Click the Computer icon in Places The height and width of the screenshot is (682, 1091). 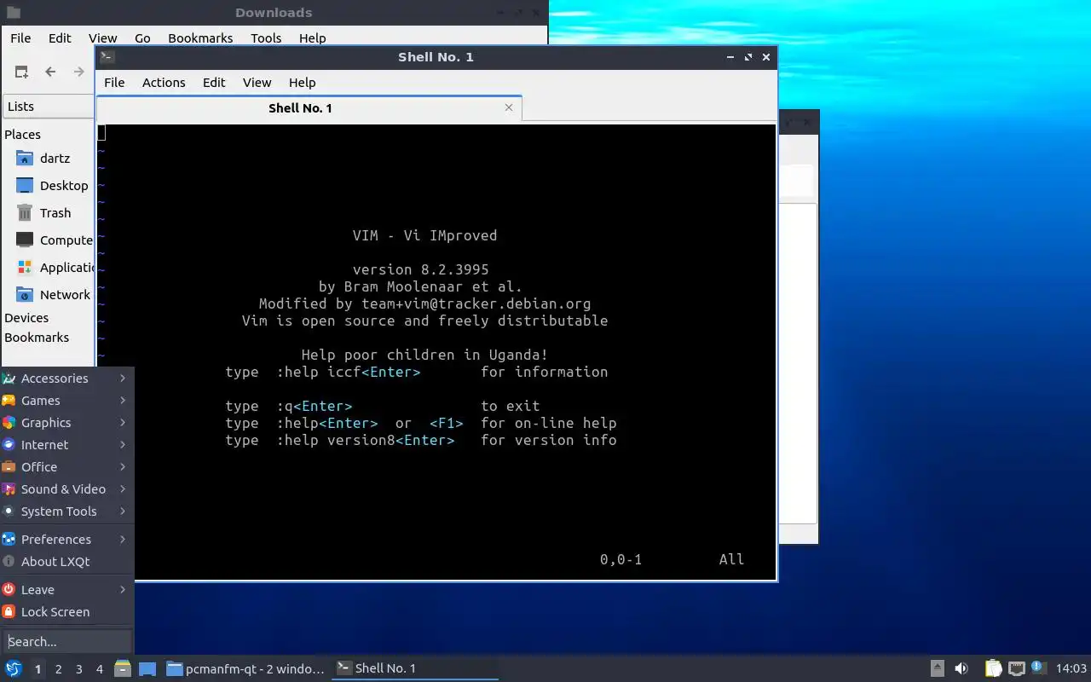(x=25, y=240)
